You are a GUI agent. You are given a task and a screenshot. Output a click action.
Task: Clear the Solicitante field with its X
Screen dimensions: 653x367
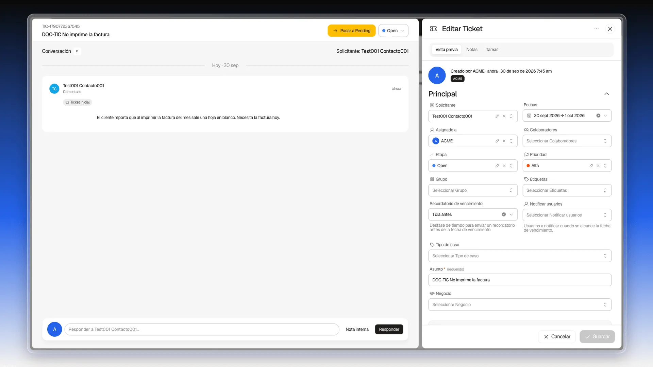pyautogui.click(x=504, y=116)
